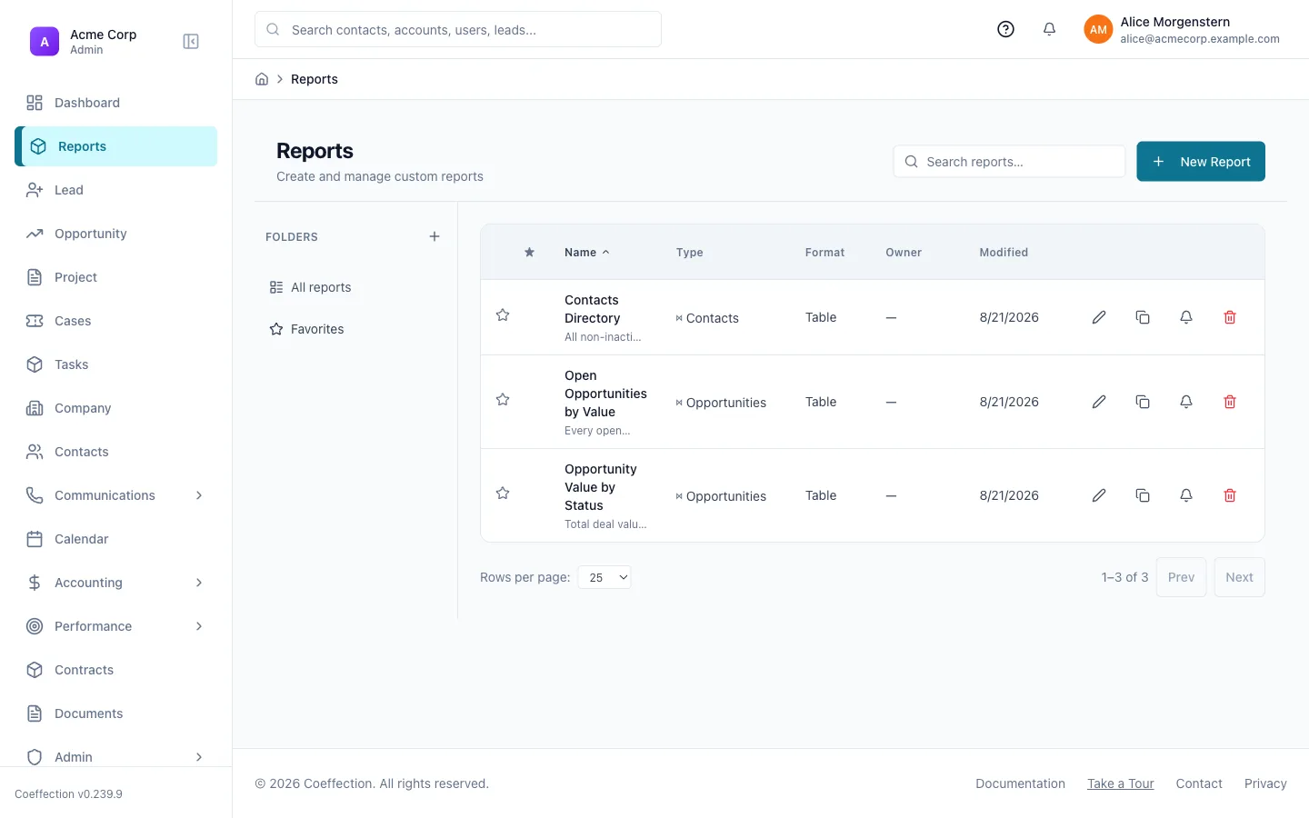Focus the global search contacts field

click(x=458, y=29)
